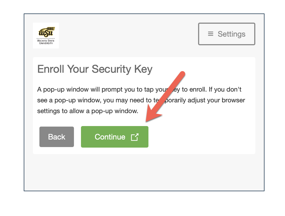This screenshot has height=216, width=285.
Task: Click the word "Security" in the heading
Action: [x=111, y=69]
